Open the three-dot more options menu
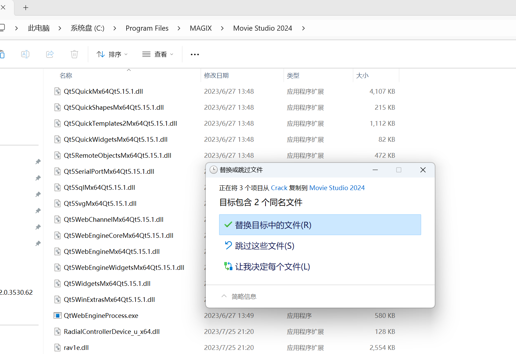Image resolution: width=516 pixels, height=354 pixels. [x=195, y=55]
